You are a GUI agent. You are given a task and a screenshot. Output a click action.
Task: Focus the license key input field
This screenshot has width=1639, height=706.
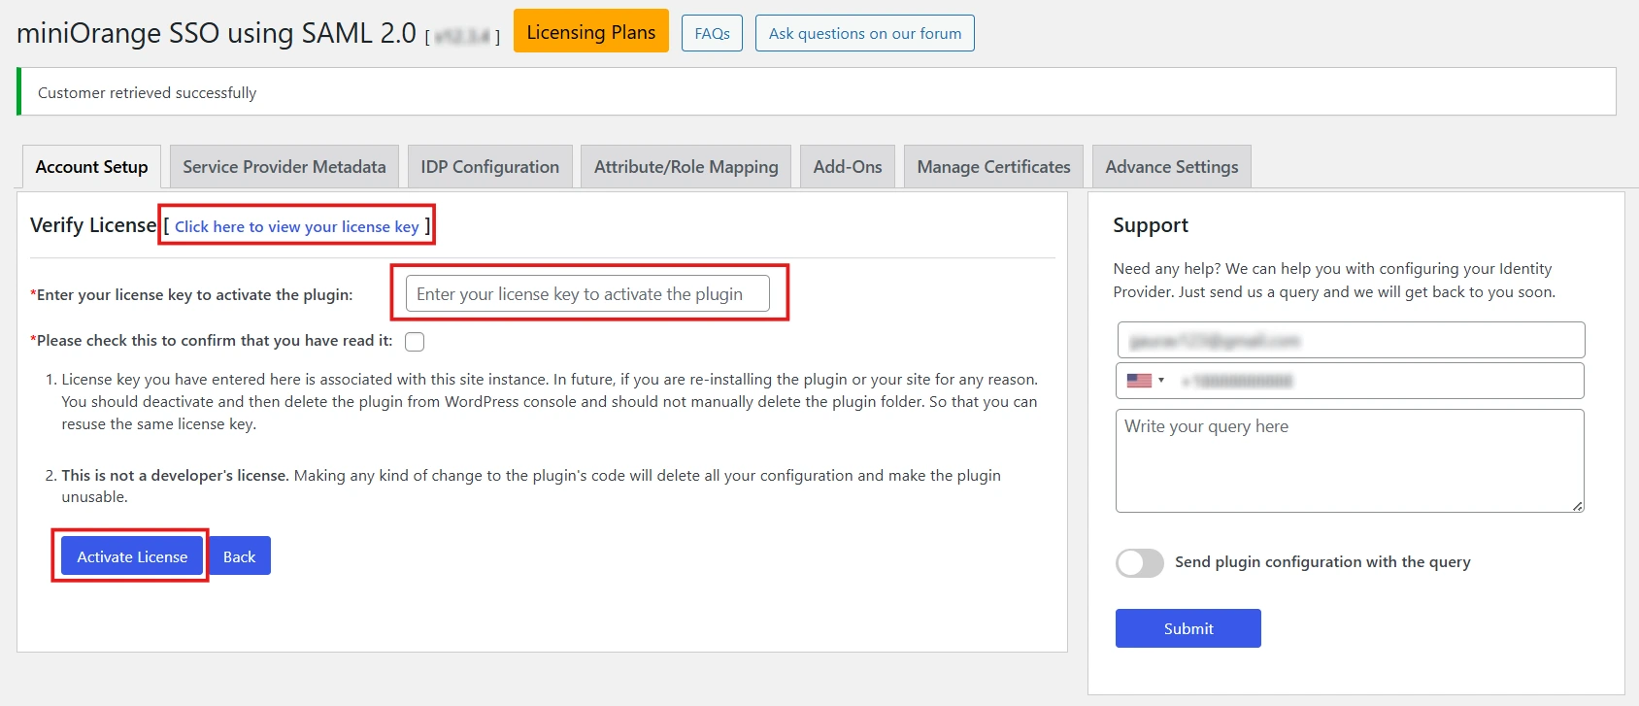tap(587, 294)
